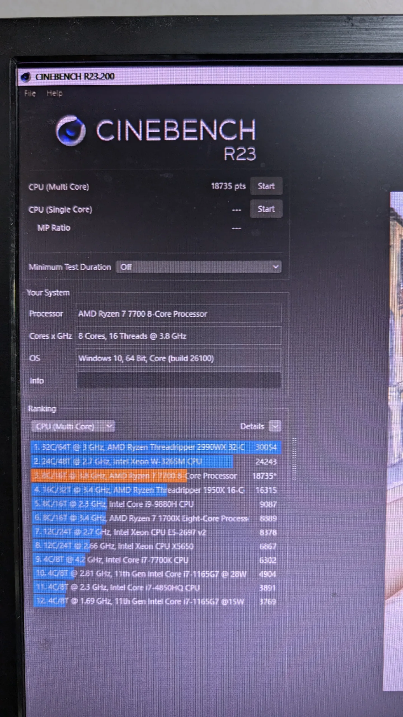
Task: Click the Cinebench app icon in title bar
Action: tap(26, 77)
